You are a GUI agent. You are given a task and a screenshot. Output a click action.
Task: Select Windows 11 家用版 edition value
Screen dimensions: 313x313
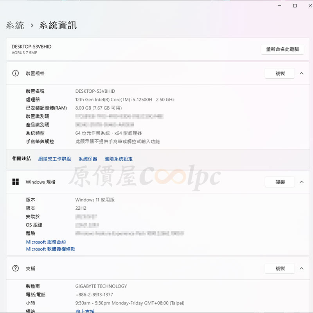coord(95,200)
